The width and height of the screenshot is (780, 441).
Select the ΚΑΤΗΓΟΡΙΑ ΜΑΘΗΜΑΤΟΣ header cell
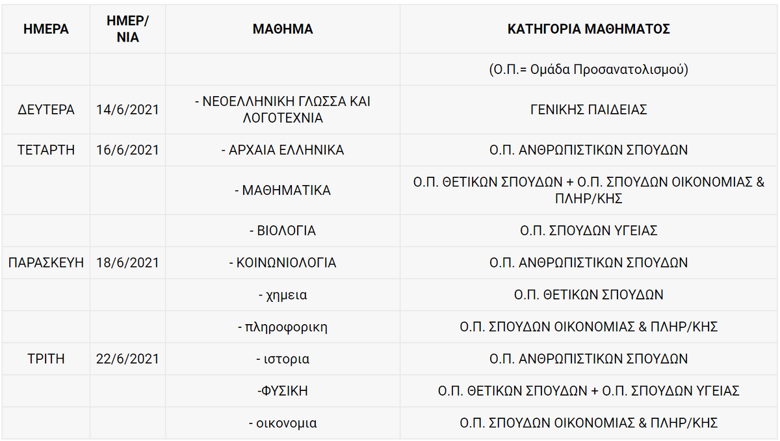(x=588, y=29)
